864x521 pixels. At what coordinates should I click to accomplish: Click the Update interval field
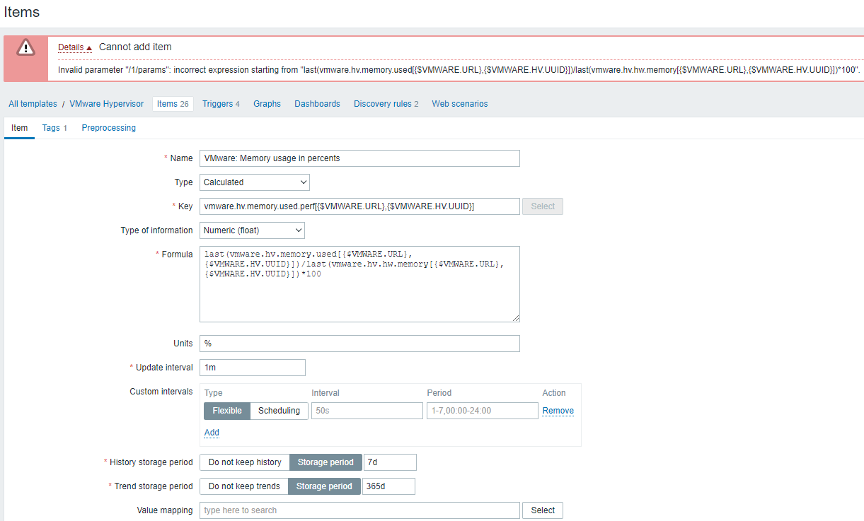coord(252,367)
